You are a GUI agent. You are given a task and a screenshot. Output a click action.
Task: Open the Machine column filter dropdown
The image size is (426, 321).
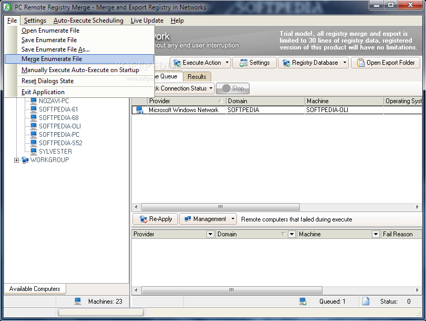pos(376,234)
